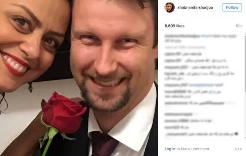Screen dimensions: 246x156
Task: Click the blue hashtag in the caption
Action: (x=206, y=36)
